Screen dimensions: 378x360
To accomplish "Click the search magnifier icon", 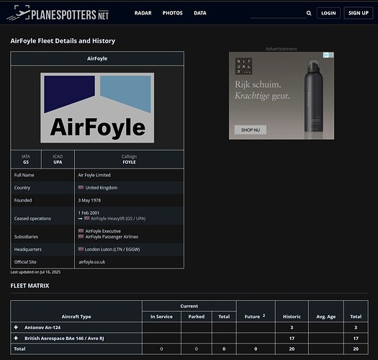I will click(309, 13).
